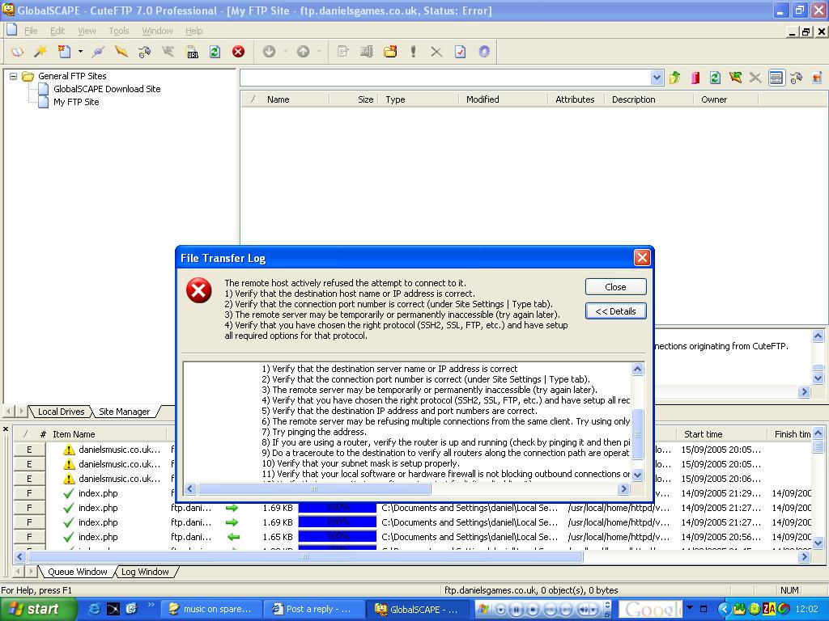829x621 pixels.
Task: Open the remote path dropdown arrow
Action: pos(657,78)
